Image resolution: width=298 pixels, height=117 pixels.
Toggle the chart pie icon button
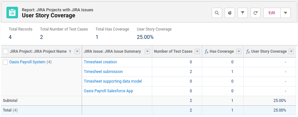tap(230, 13)
